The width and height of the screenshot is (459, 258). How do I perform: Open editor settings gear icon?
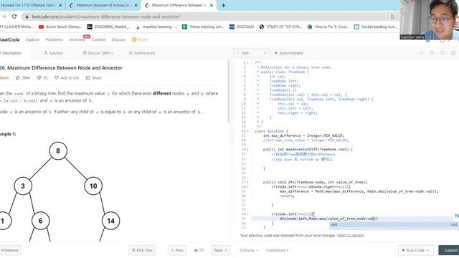coord(453,53)
